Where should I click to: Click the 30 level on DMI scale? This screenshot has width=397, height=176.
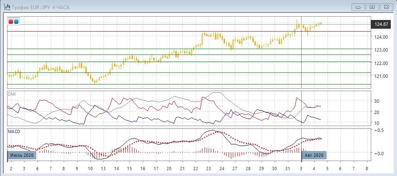pos(377,101)
